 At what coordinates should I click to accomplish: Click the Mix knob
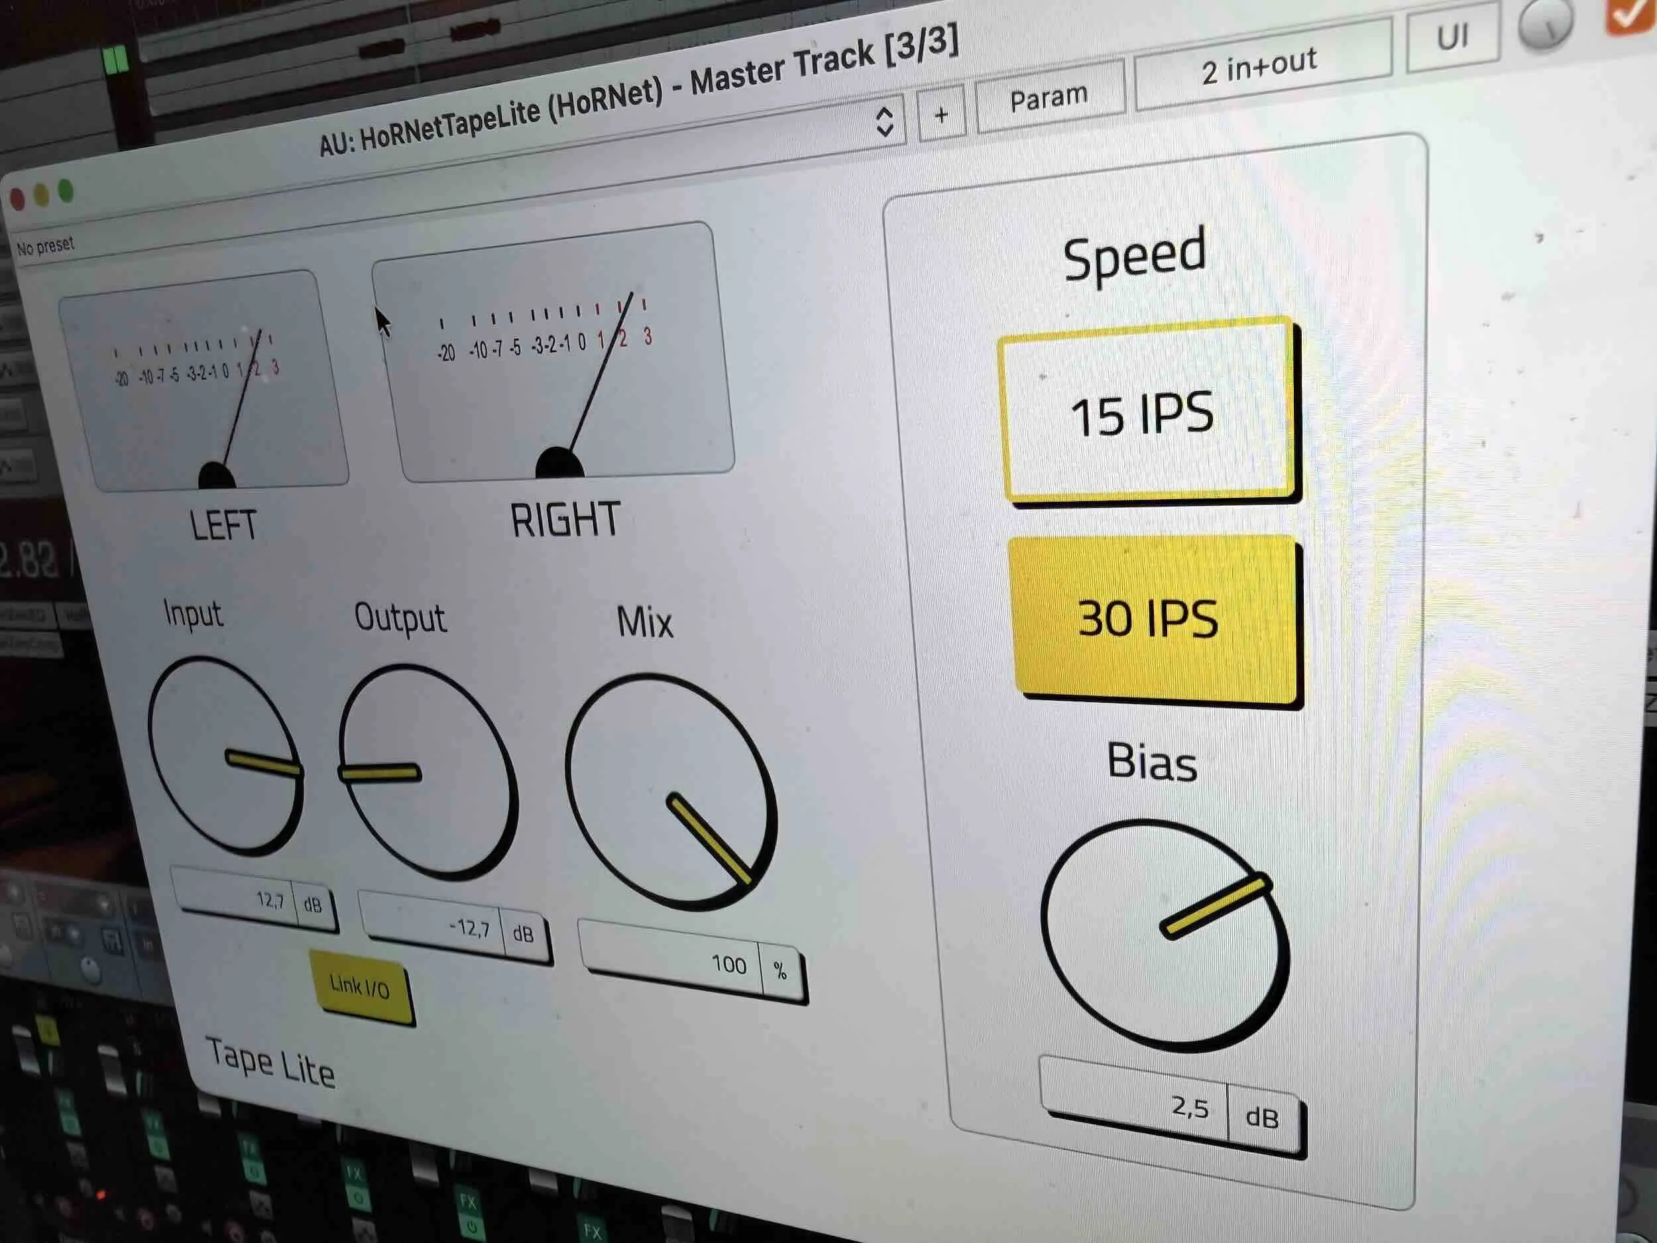(669, 793)
